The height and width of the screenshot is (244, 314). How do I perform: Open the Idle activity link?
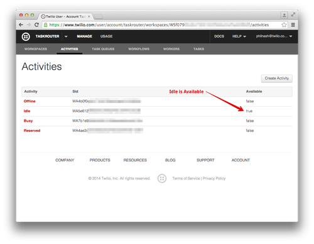point(27,111)
